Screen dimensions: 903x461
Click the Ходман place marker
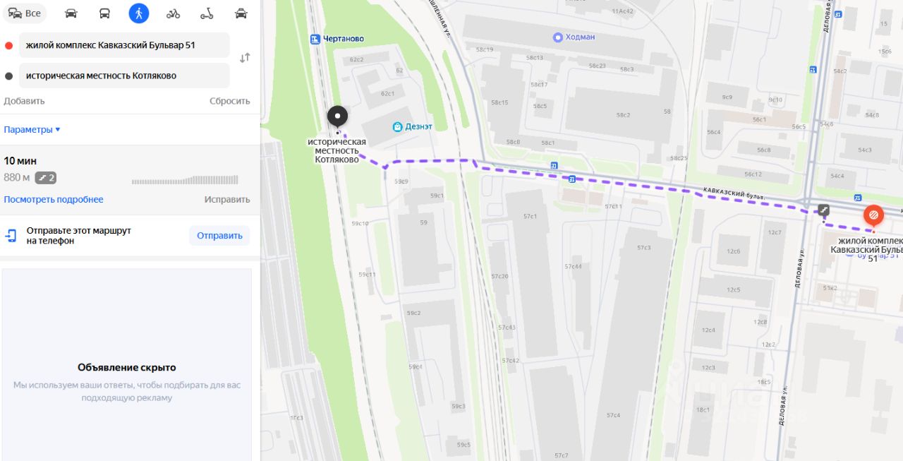point(557,37)
